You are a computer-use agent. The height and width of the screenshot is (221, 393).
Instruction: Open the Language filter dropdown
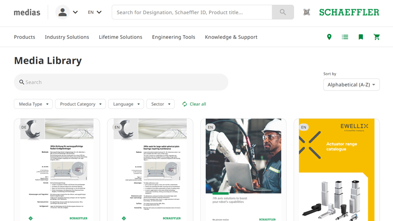[126, 104]
